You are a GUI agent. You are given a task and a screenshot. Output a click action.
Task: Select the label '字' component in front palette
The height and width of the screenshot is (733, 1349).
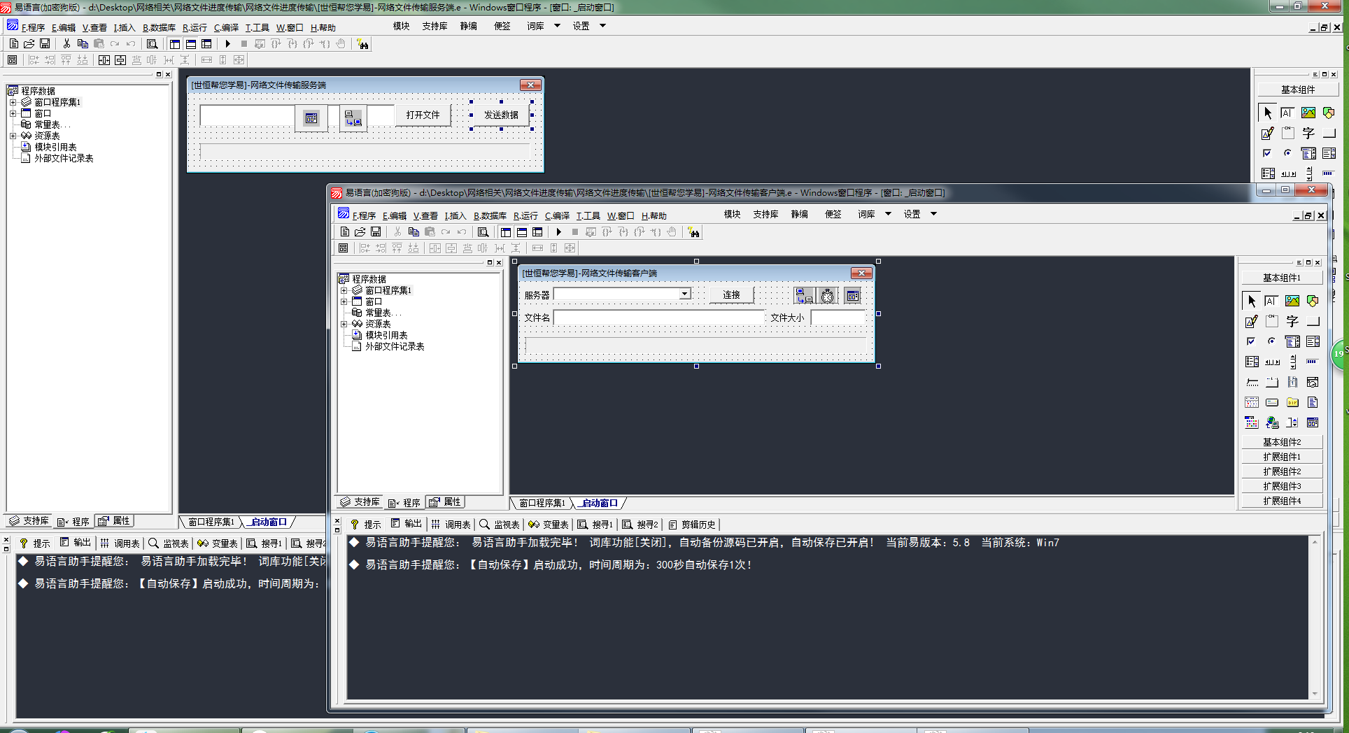[1292, 321]
